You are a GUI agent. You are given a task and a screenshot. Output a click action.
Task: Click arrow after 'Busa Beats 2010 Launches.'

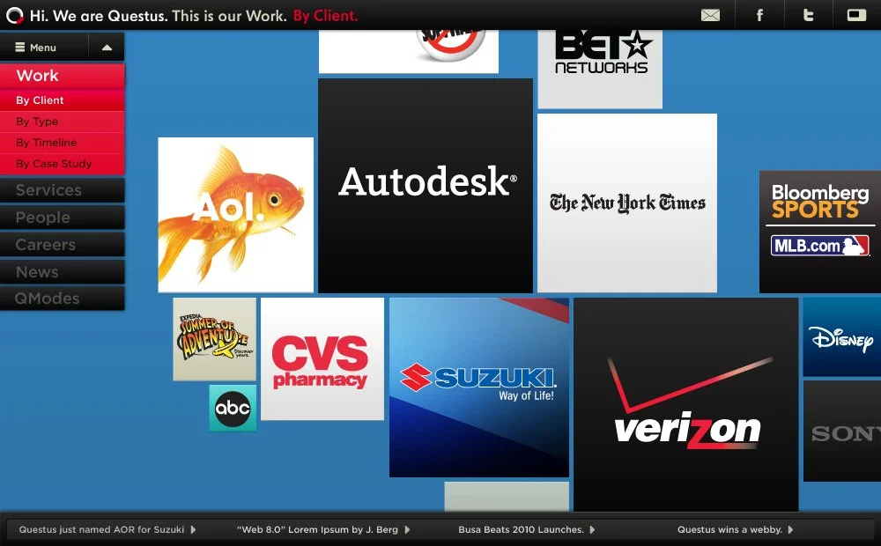click(592, 529)
